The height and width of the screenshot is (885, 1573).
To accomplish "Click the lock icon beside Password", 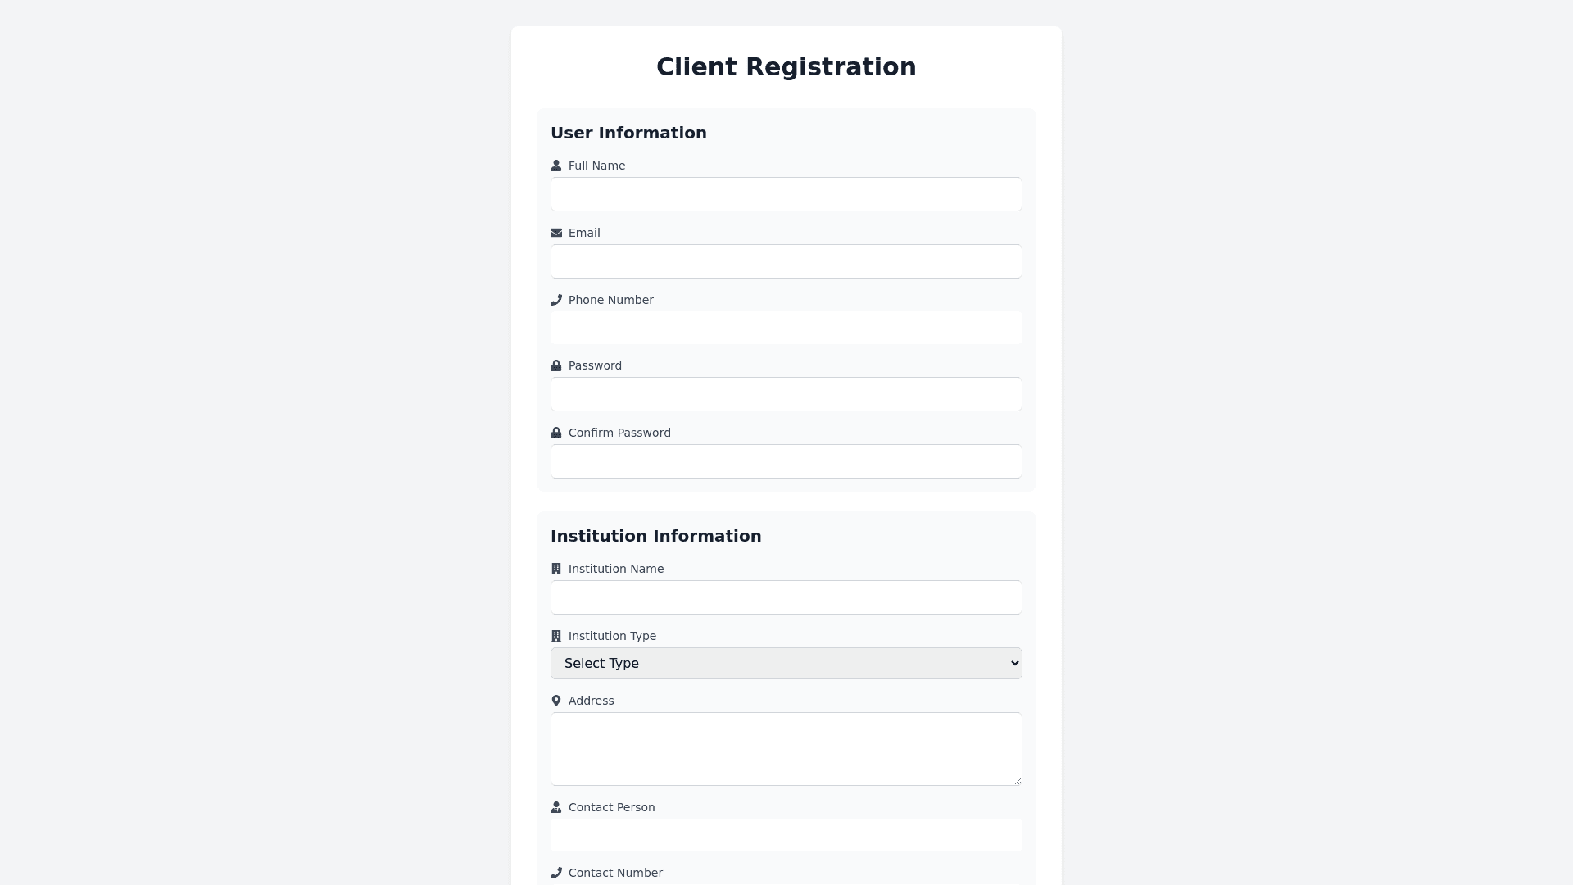I will [x=556, y=365].
